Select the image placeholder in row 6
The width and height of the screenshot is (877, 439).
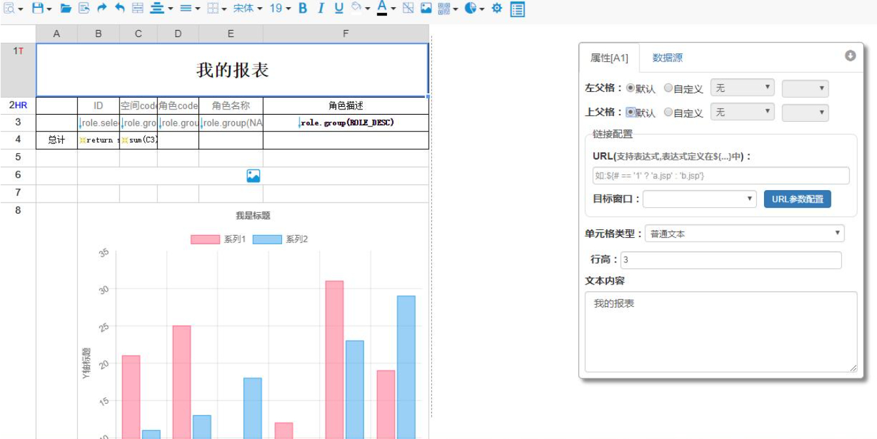(x=253, y=176)
